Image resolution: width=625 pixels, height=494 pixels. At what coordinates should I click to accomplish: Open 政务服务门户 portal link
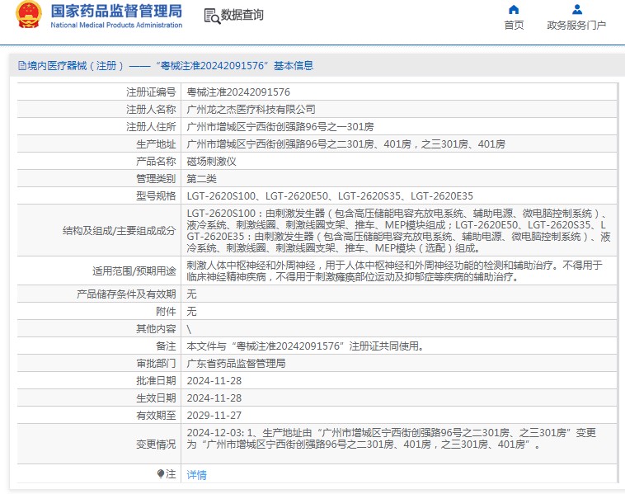576,25
